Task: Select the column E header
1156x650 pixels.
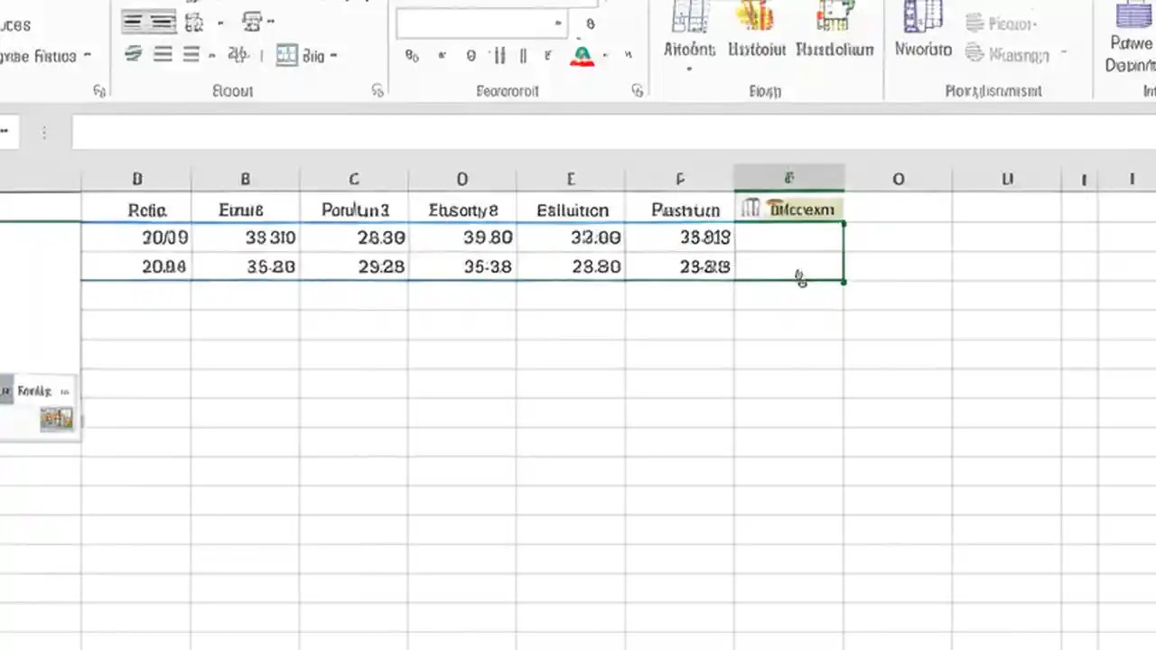Action: click(570, 179)
